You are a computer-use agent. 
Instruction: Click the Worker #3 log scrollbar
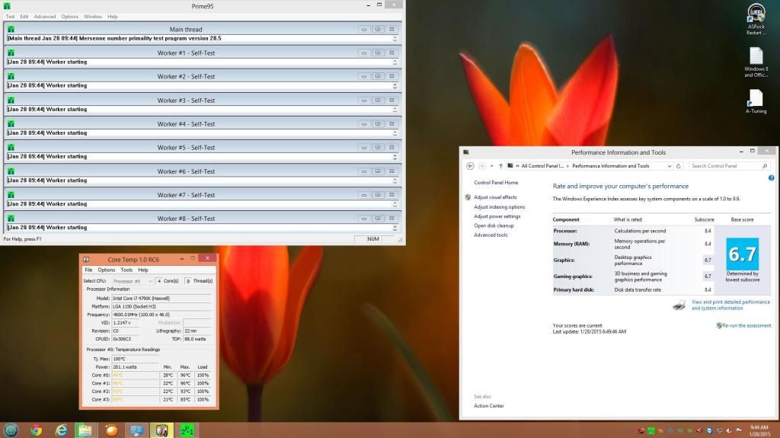pyautogui.click(x=395, y=110)
